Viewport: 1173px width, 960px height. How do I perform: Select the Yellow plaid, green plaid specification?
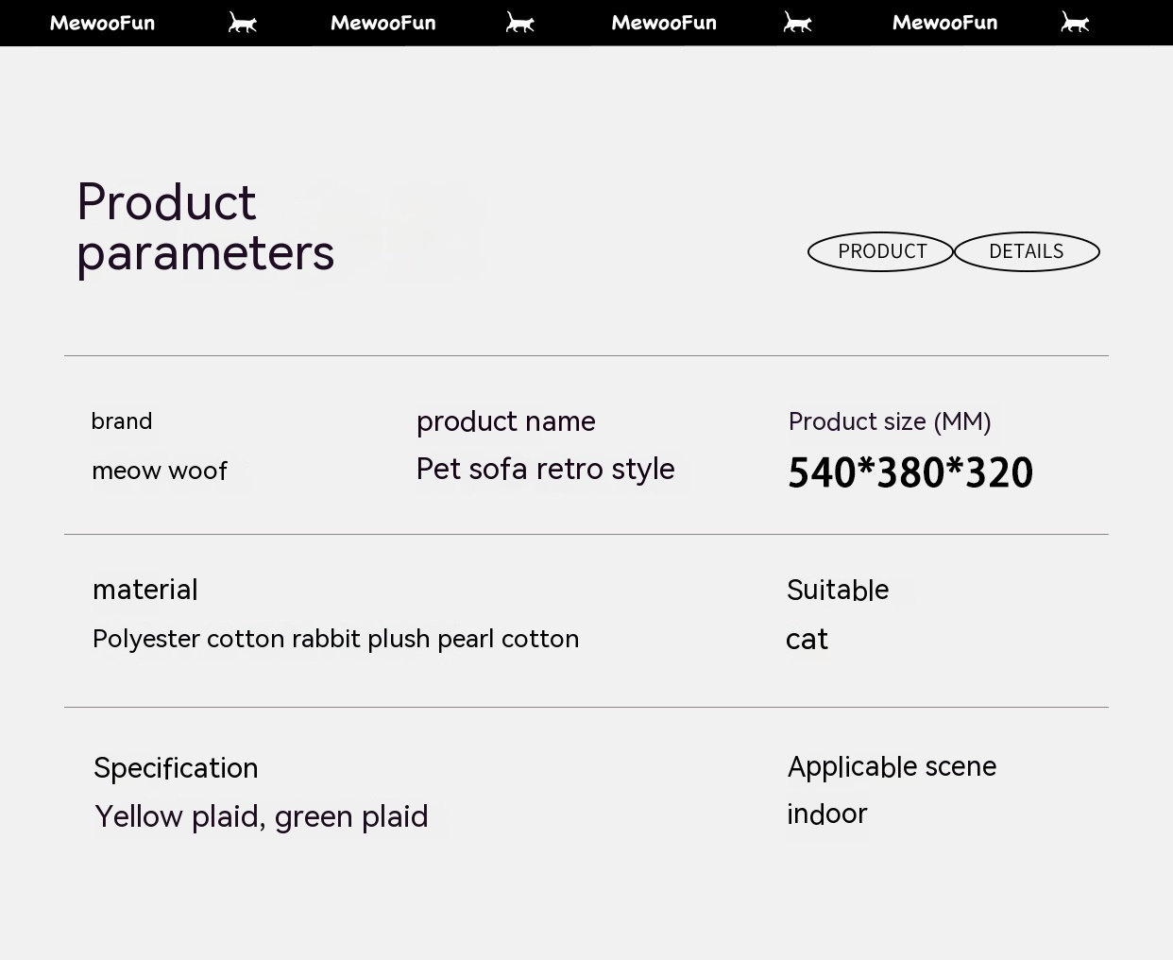[262, 816]
